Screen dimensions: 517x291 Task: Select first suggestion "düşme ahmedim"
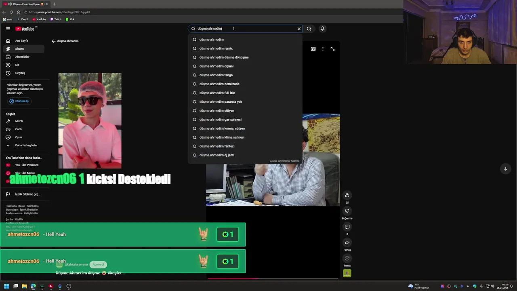(245, 40)
